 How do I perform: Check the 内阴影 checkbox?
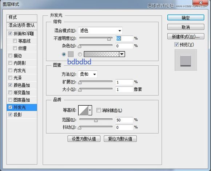pyautogui.click(x=10, y=63)
